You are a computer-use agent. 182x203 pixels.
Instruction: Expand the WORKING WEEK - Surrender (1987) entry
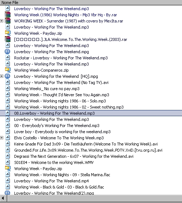1,21
